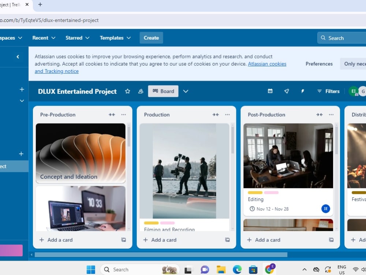The image size is (366, 275).
Task: Rename the Post-Production list title
Action: 266,114
